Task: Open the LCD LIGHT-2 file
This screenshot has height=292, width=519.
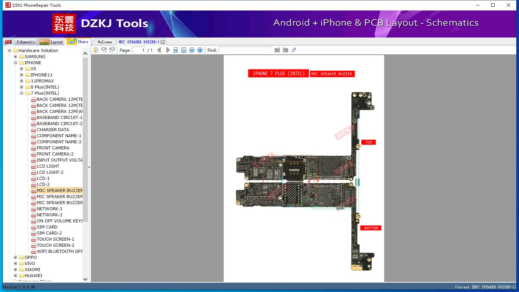Action: 50,172
